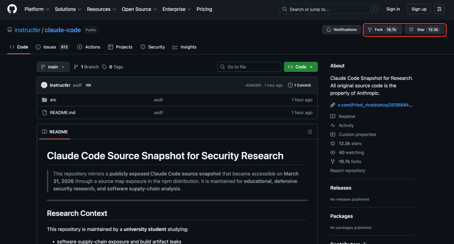Open the README.md file
454x244 pixels.
point(63,113)
